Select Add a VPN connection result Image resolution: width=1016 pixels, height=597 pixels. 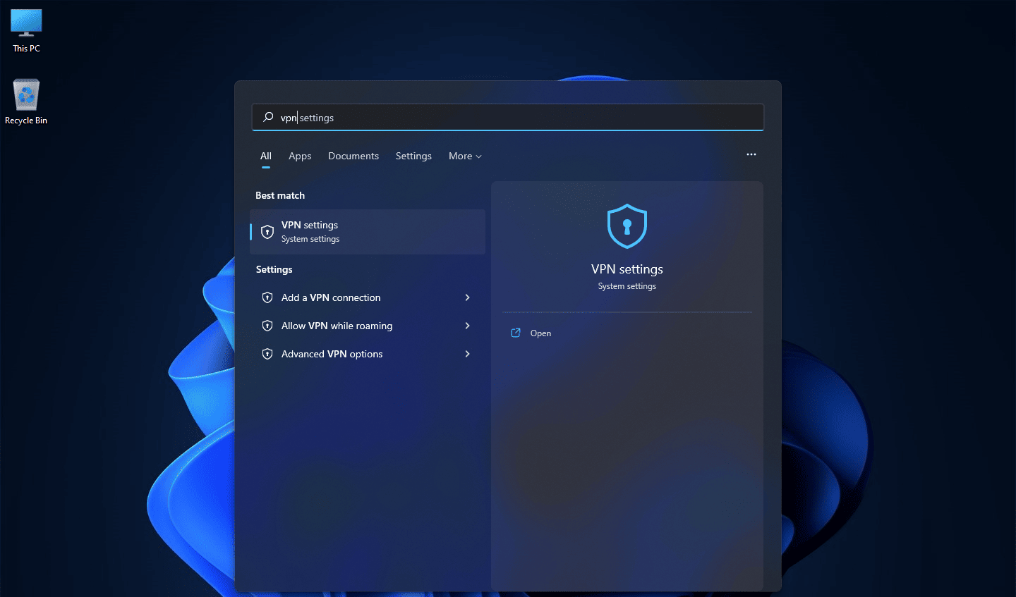click(x=368, y=297)
